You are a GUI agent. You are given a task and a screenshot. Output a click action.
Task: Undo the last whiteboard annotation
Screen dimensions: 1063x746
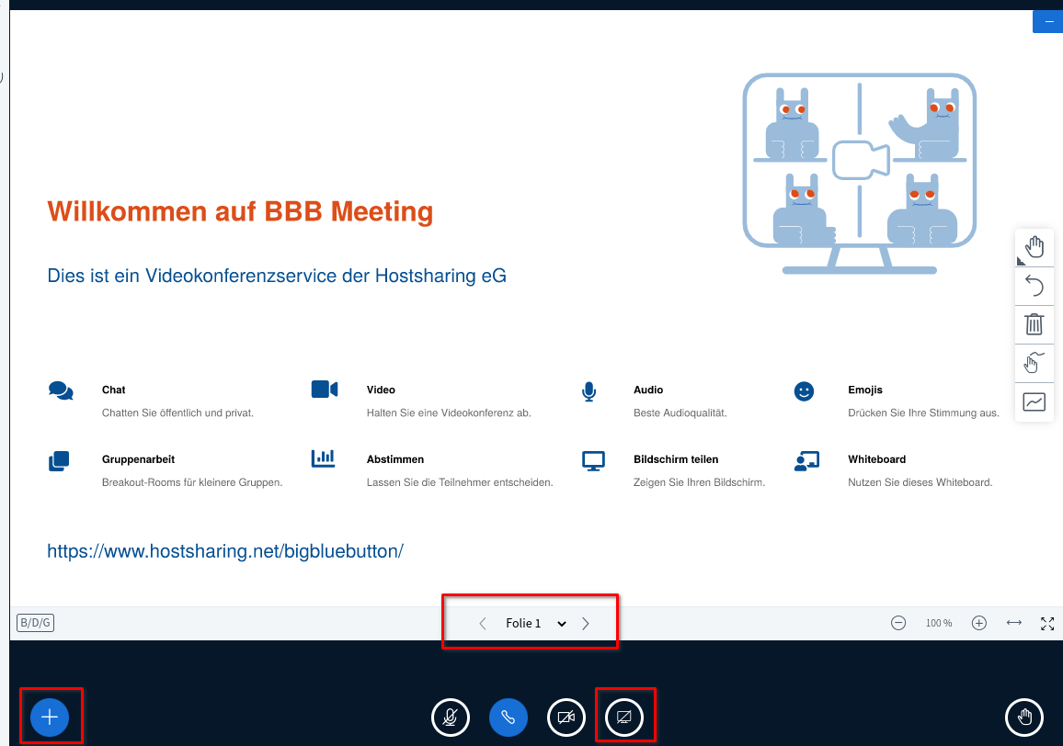pyautogui.click(x=1034, y=286)
